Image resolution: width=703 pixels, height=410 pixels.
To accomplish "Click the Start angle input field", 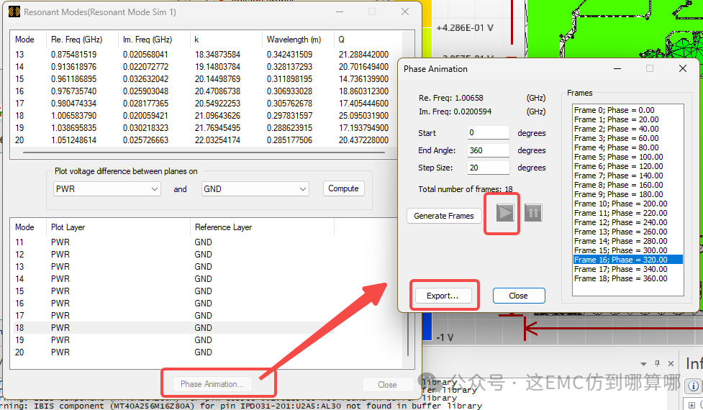I will click(489, 132).
